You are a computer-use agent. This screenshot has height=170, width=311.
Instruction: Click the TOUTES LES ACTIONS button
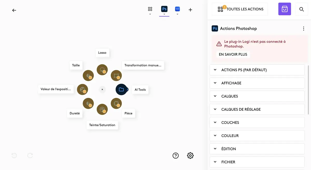coord(239,9)
